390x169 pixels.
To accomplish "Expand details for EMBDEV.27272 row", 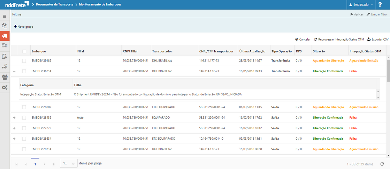I will point(14,128).
